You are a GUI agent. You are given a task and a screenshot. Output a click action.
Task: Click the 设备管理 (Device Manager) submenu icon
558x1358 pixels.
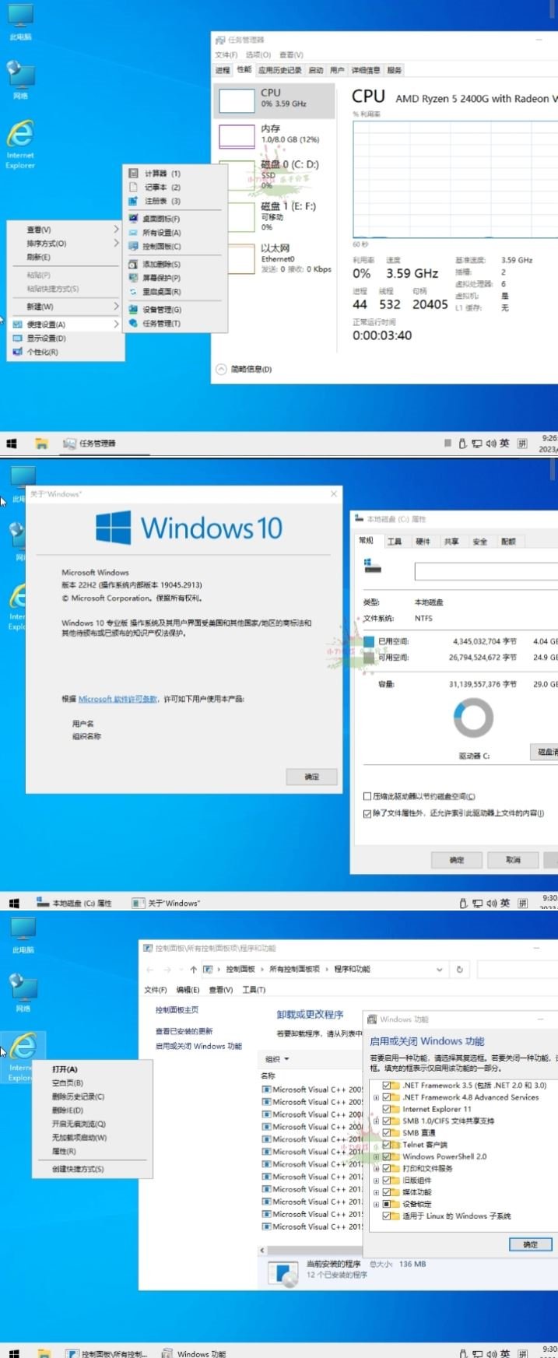coord(134,310)
